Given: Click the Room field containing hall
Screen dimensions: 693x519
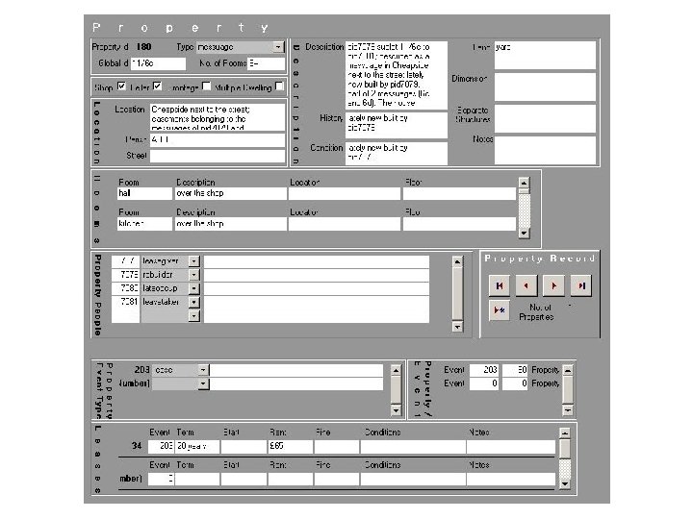Looking at the screenshot, I should (x=144, y=193).
